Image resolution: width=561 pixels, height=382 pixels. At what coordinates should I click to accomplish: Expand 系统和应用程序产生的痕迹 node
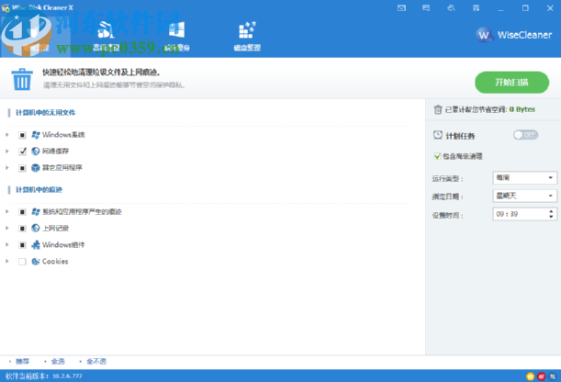[7, 212]
